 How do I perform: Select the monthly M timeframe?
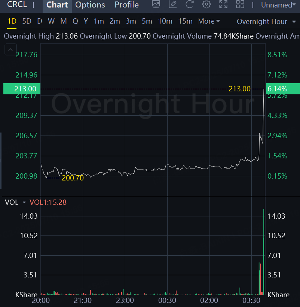click(x=64, y=21)
